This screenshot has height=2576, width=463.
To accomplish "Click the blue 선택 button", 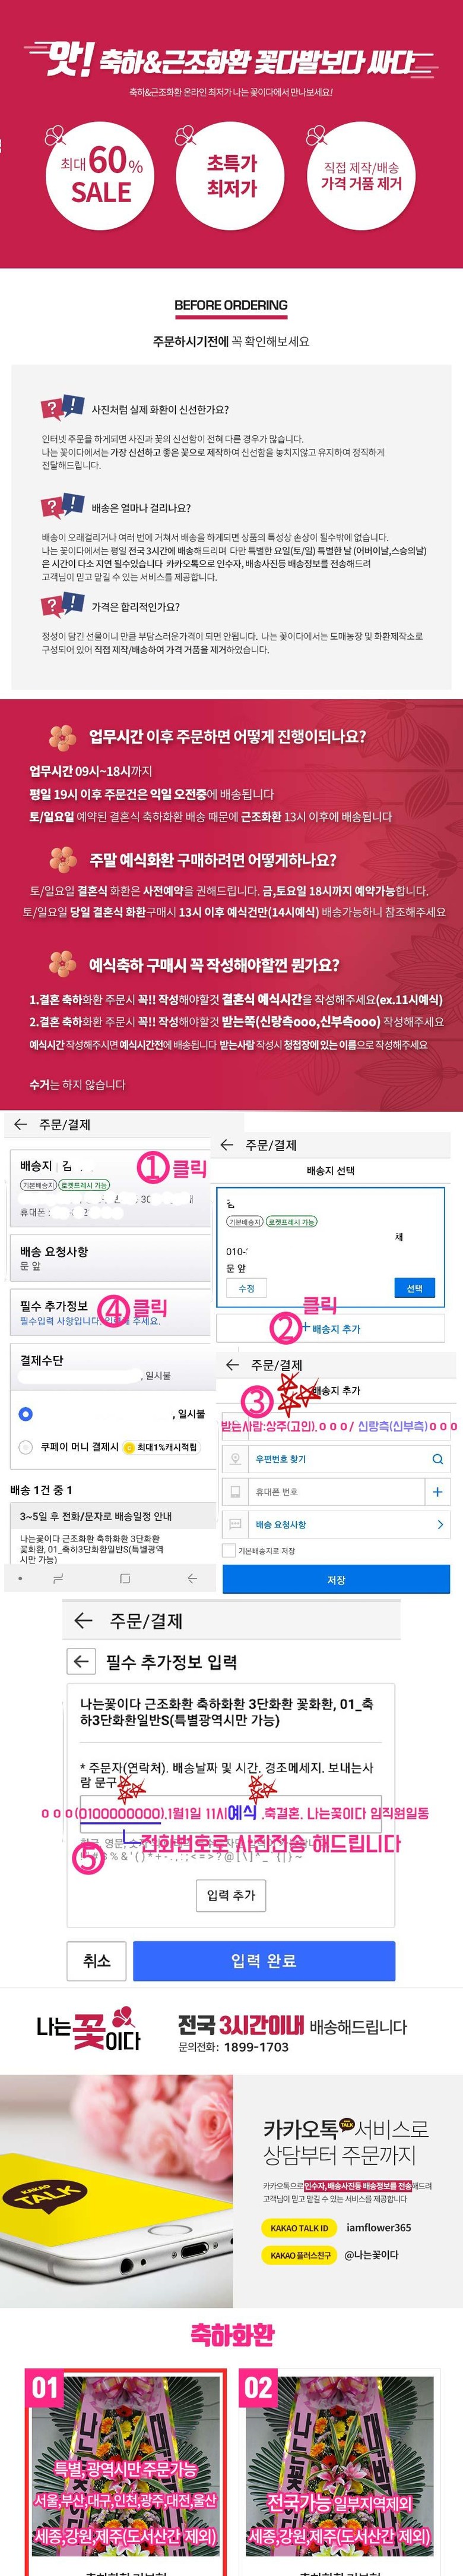I will (414, 1289).
